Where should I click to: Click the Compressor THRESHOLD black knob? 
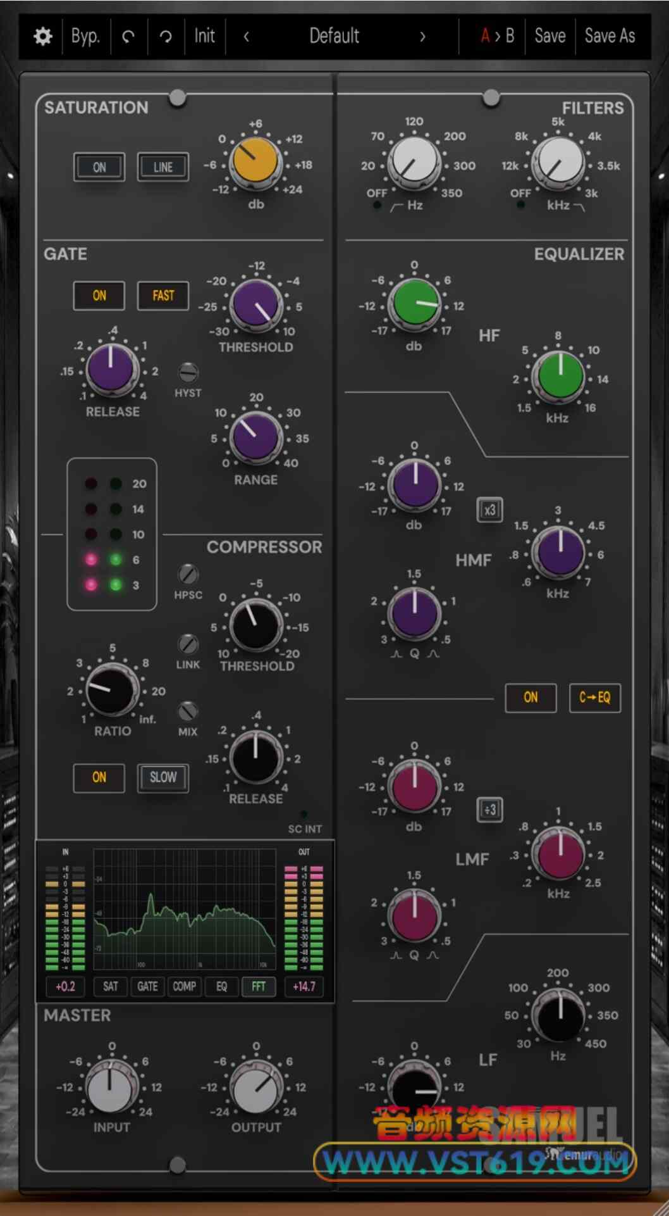pyautogui.click(x=255, y=625)
